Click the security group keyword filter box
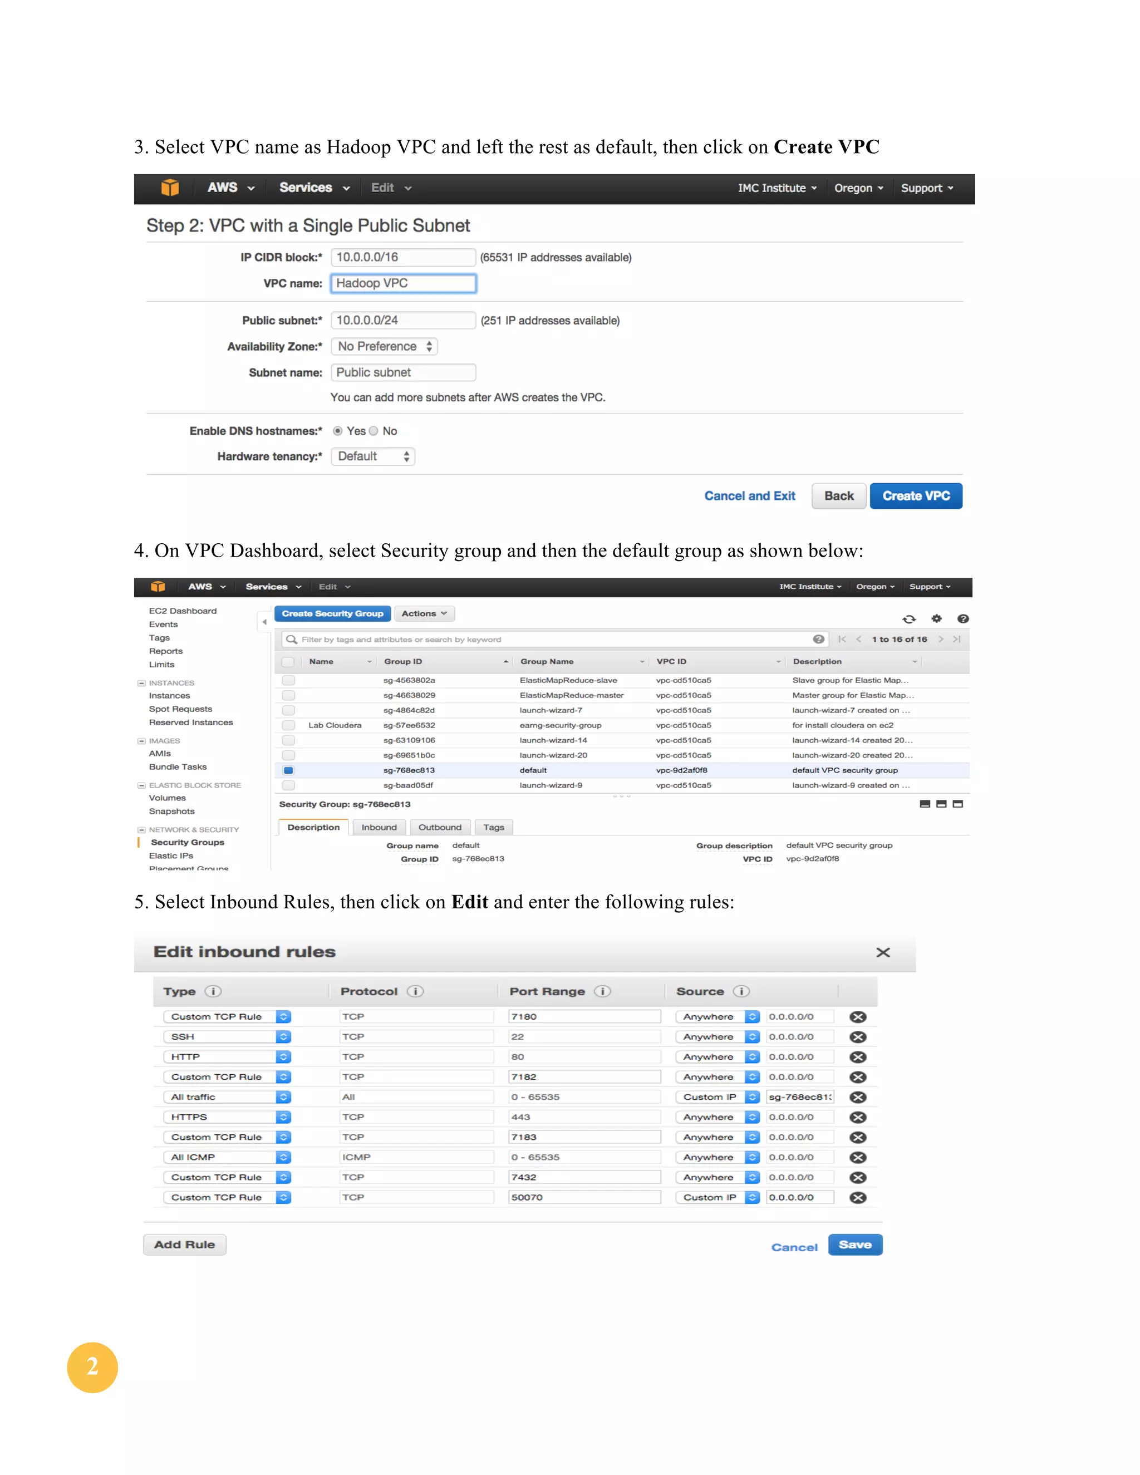Image resolution: width=1140 pixels, height=1475 pixels. (554, 639)
